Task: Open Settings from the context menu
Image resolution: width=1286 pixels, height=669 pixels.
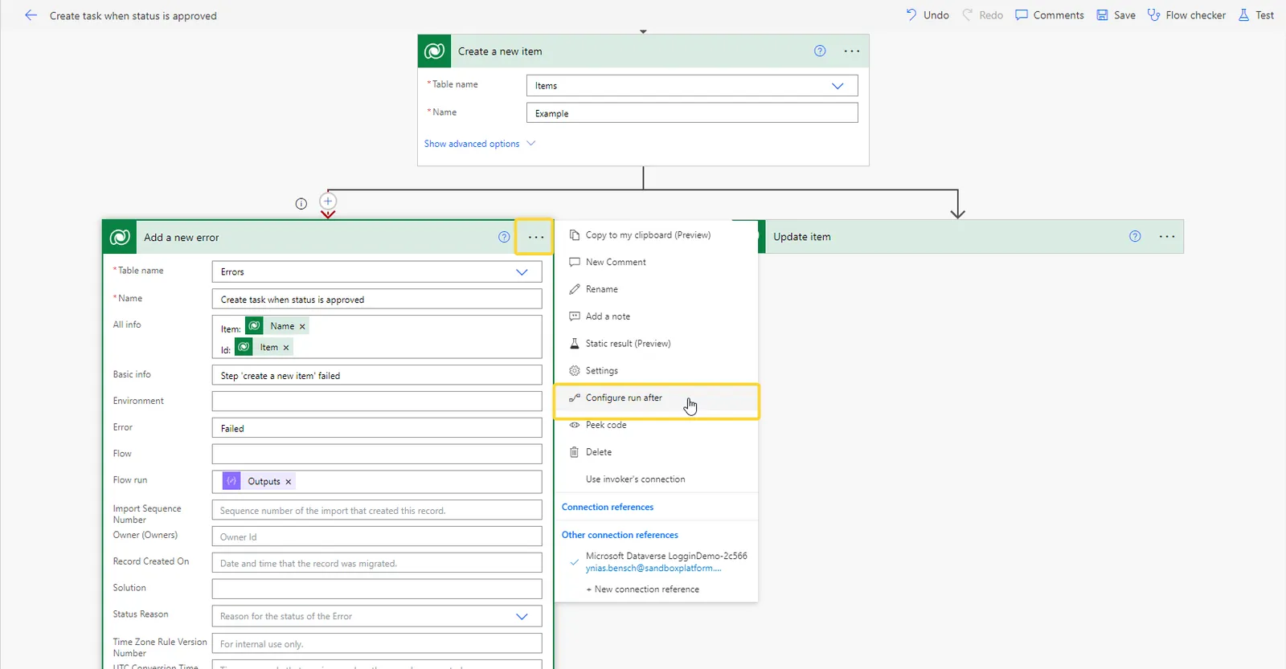Action: click(x=656, y=371)
